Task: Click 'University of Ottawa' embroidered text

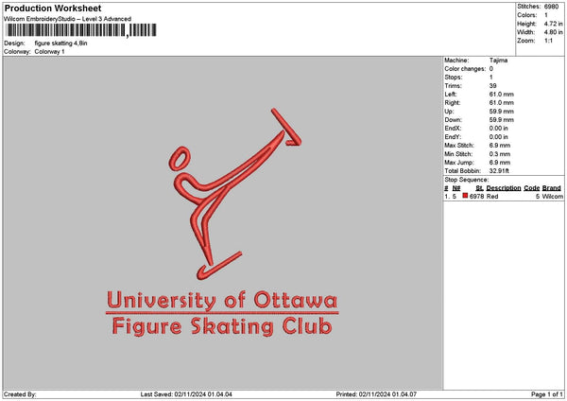Action: [x=222, y=300]
